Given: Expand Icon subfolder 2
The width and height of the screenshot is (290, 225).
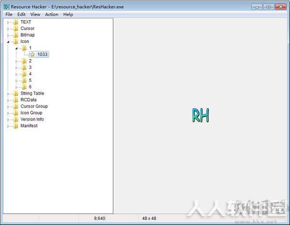Looking at the screenshot, I should tap(16, 61).
